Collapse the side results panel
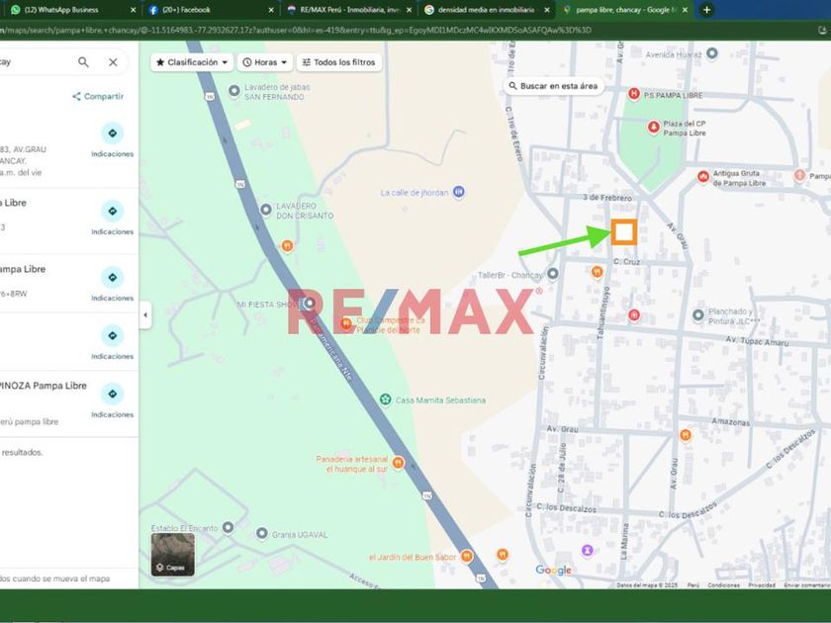This screenshot has height=623, width=831. coord(145,315)
